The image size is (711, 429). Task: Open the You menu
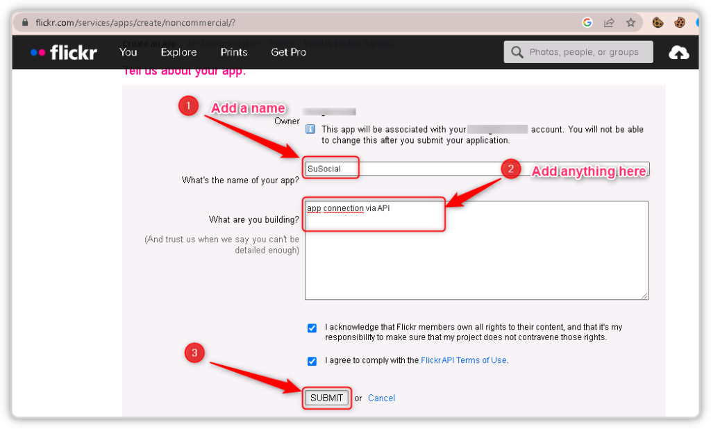click(x=128, y=51)
